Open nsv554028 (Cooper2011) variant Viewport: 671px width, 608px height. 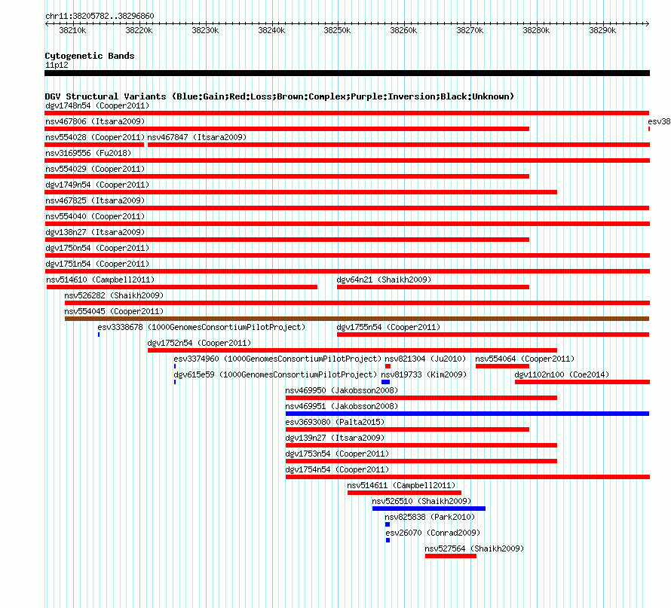[x=95, y=137]
